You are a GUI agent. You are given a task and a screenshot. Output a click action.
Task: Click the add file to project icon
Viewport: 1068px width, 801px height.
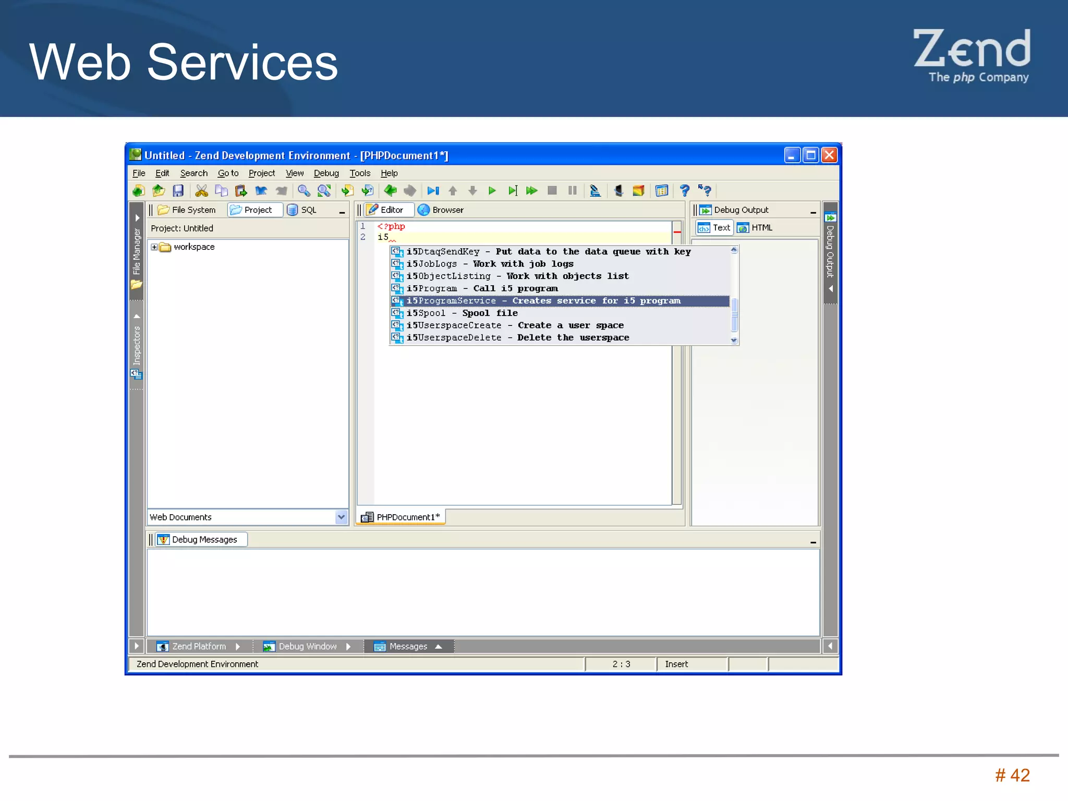(347, 191)
